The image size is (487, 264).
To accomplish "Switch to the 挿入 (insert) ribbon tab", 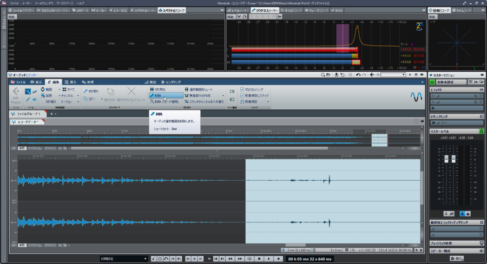I will [70, 82].
